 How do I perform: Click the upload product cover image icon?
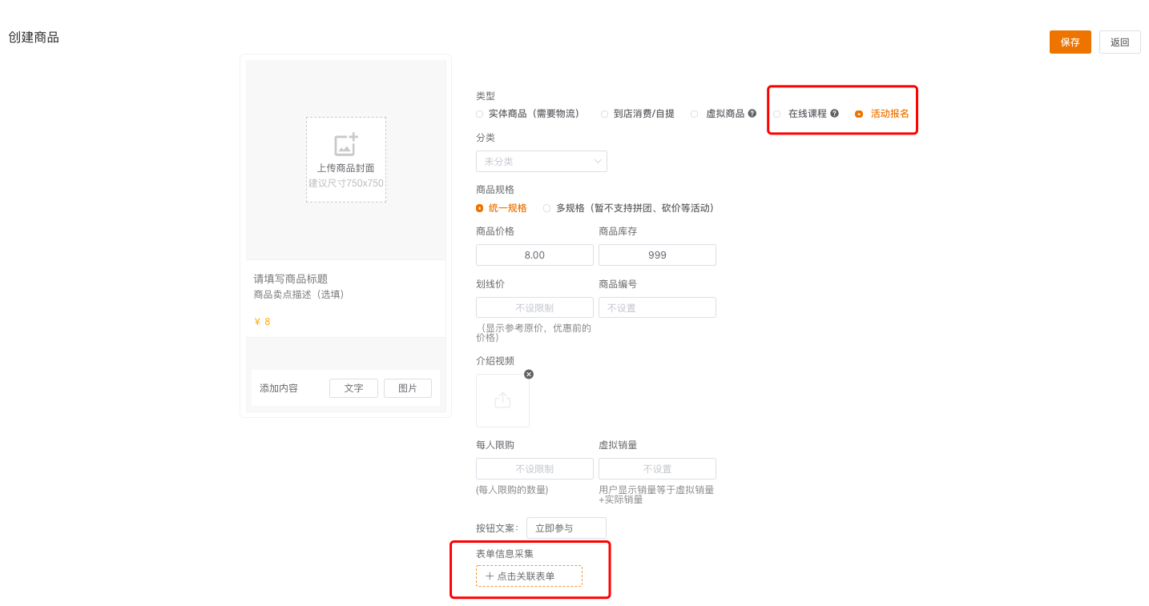345,146
